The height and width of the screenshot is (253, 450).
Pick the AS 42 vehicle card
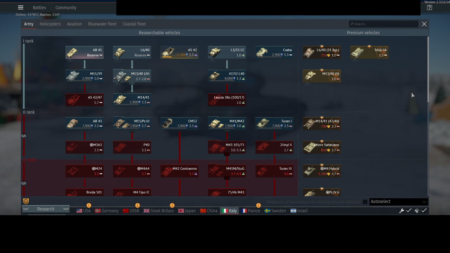[179, 52]
